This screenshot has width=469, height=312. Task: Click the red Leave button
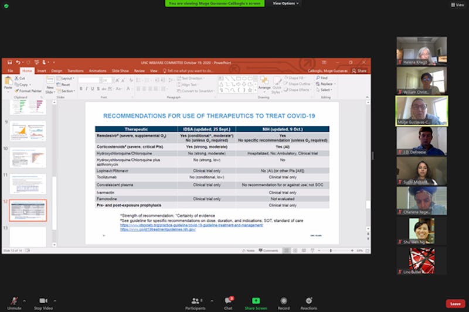click(x=455, y=303)
